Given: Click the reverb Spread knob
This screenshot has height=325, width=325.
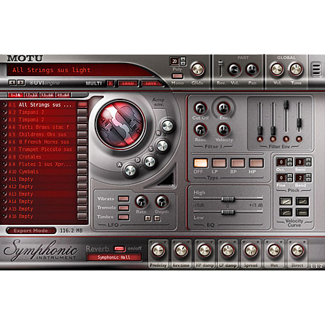Looking at the screenshot, I should (x=251, y=250).
